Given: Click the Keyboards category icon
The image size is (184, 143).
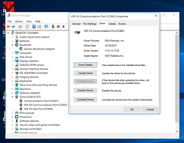Looking at the screenshot, I should coord(17,81).
